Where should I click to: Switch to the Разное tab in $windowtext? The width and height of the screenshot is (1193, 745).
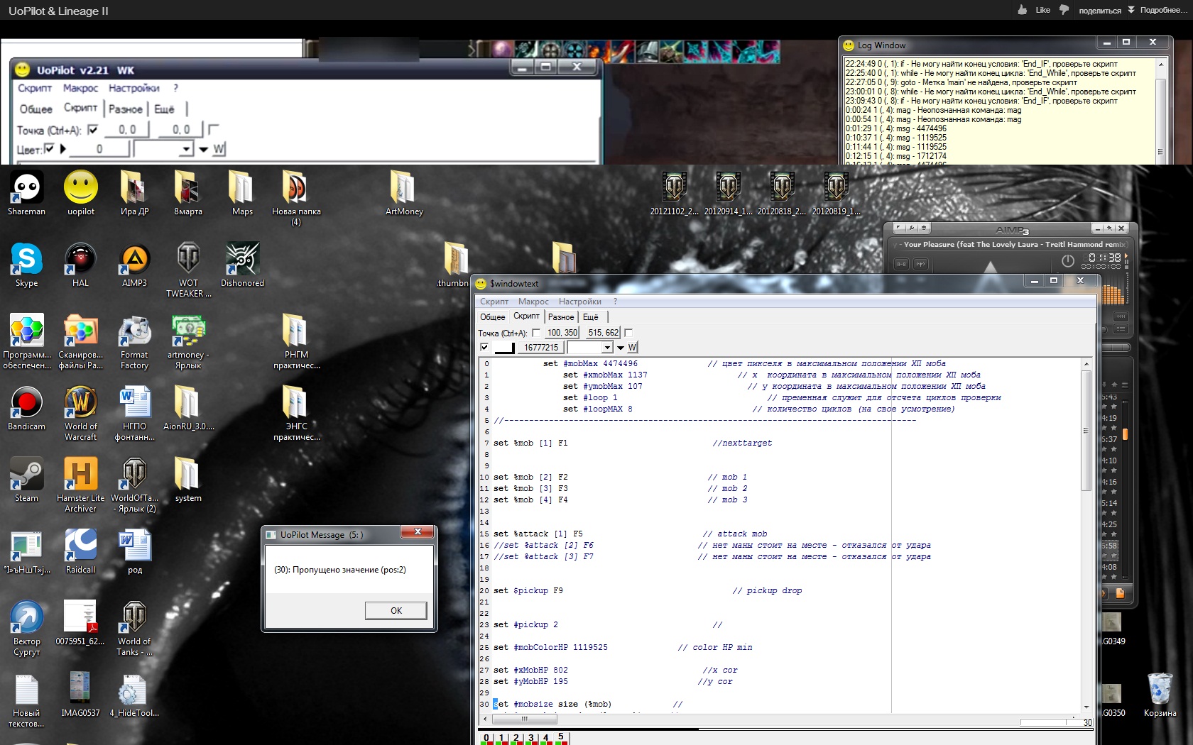[x=560, y=317]
